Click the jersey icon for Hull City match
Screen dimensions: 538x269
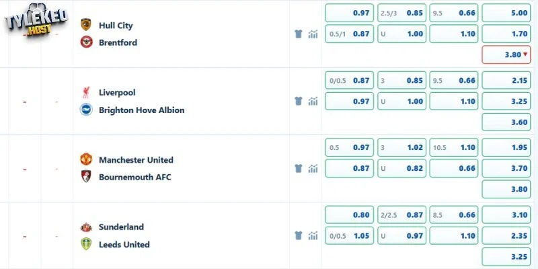299,34
